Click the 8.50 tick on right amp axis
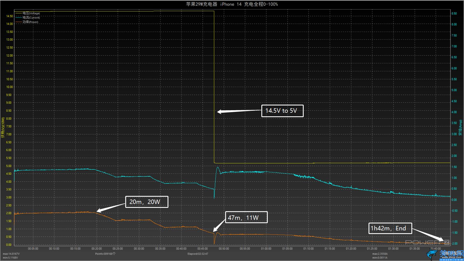The width and height of the screenshot is (464, 261). tap(454, 13)
